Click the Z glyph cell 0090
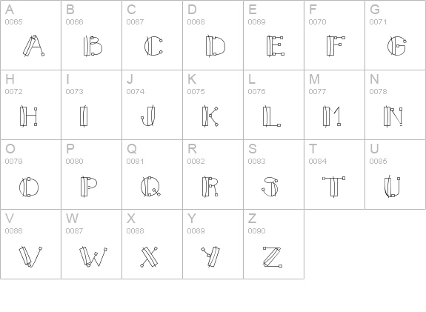 273,244
